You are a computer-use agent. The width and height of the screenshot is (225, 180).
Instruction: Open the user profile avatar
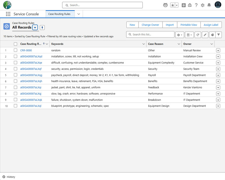tap(218, 5)
